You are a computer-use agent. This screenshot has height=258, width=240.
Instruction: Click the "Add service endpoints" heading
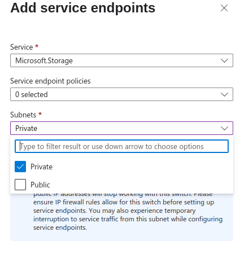pos(83,8)
